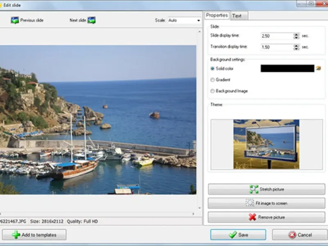Click the black solid color swatch
This screenshot has height=246, width=328.
(x=287, y=68)
